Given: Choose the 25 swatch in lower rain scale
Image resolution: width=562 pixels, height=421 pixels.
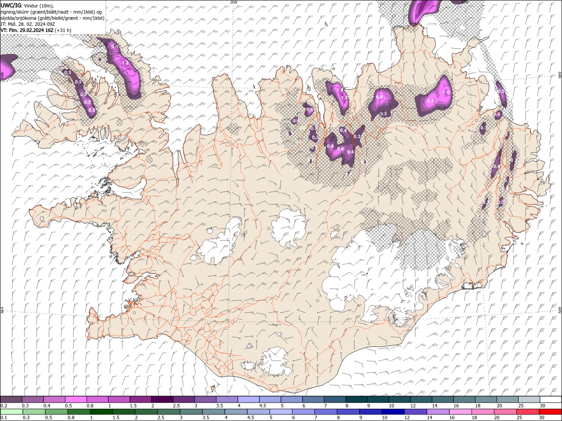Looking at the screenshot, I should tap(527, 412).
